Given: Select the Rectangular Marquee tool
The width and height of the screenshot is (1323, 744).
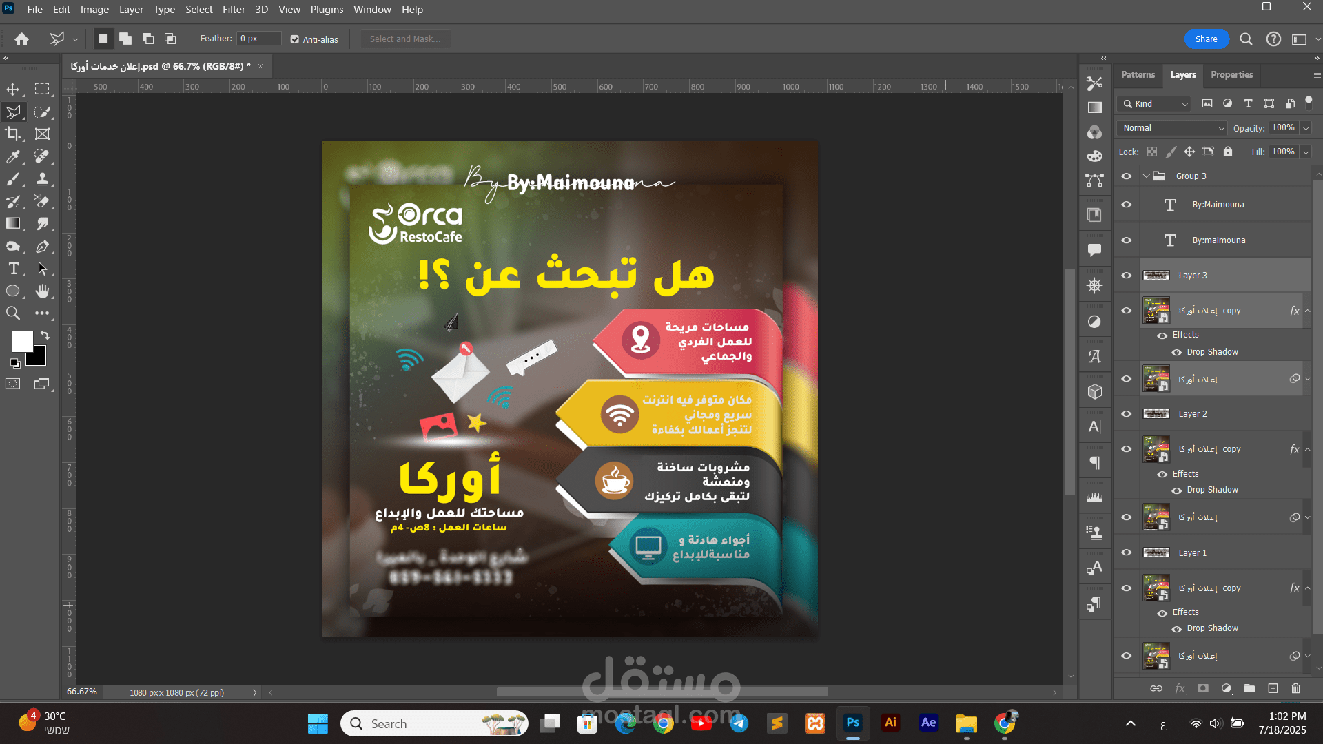Looking at the screenshot, I should coord(43,90).
